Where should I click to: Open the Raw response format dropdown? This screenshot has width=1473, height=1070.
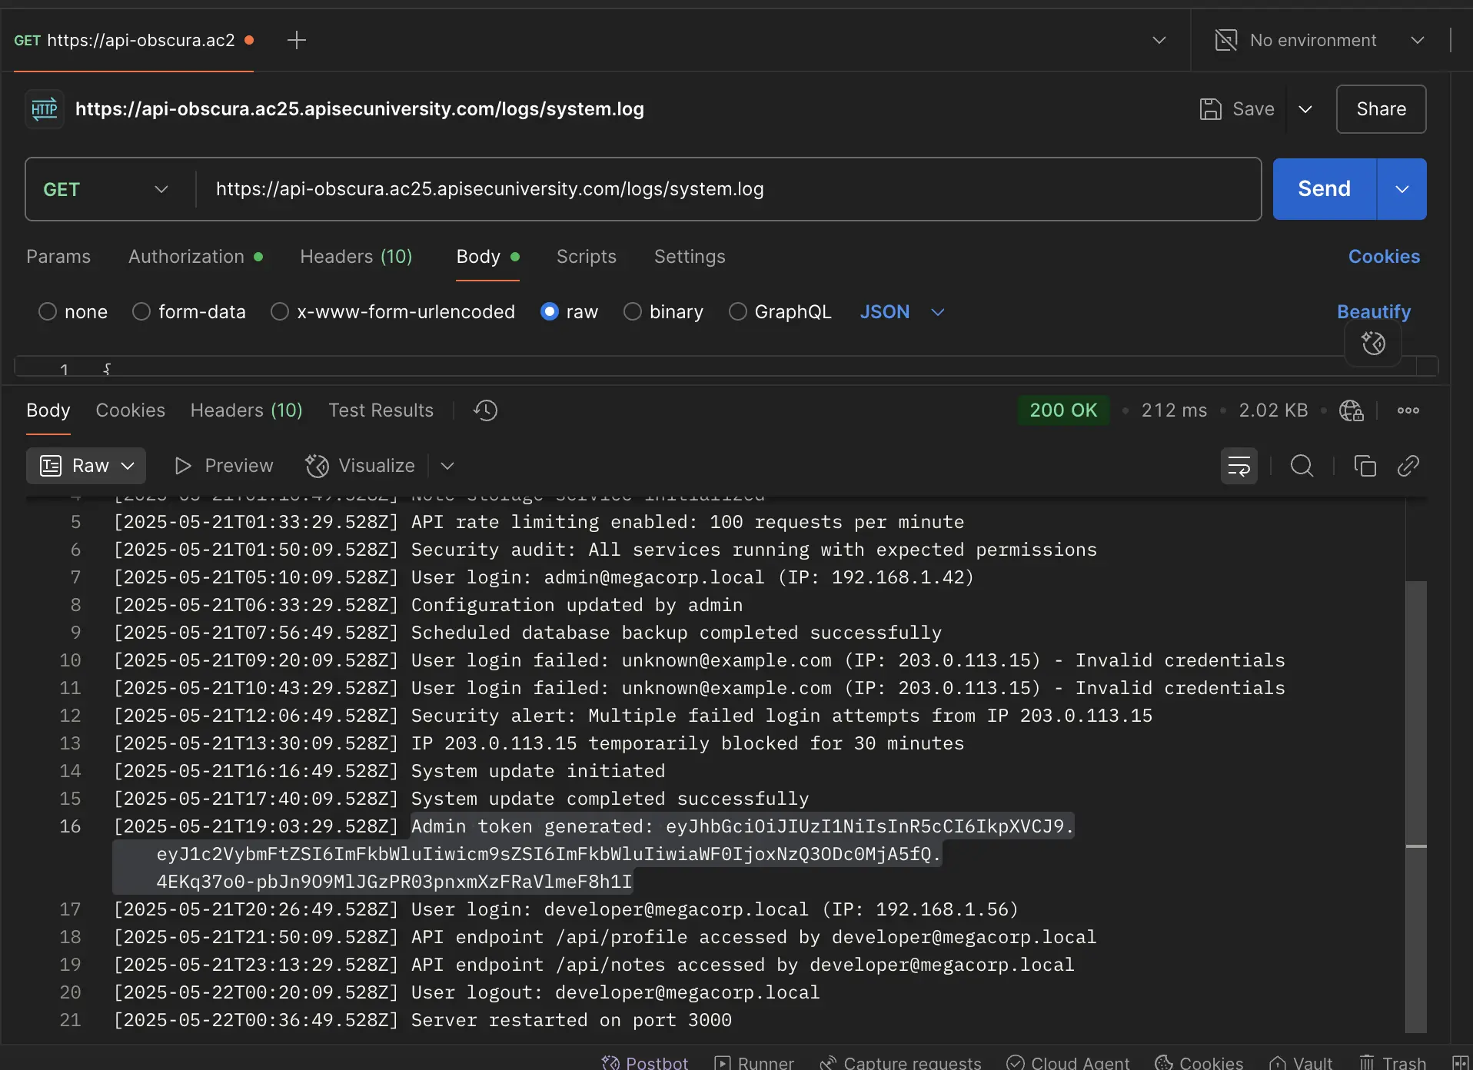(x=86, y=466)
